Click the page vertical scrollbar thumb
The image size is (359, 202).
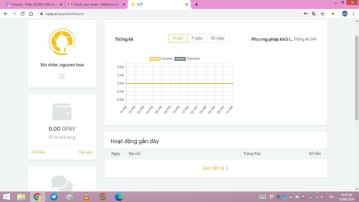pos(357,78)
